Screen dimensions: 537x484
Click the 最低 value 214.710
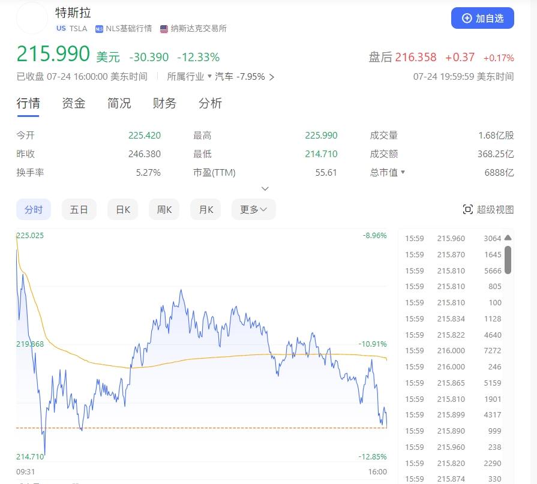click(321, 154)
